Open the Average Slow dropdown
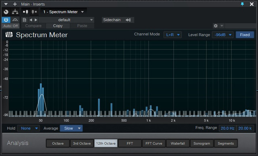 click(x=71, y=128)
